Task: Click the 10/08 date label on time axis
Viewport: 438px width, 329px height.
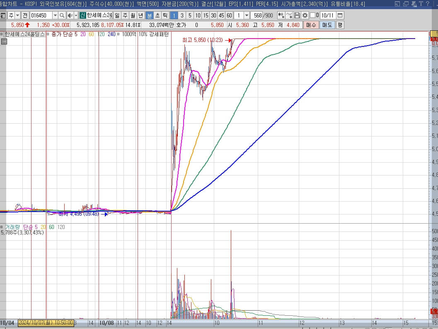Action: pos(106,323)
